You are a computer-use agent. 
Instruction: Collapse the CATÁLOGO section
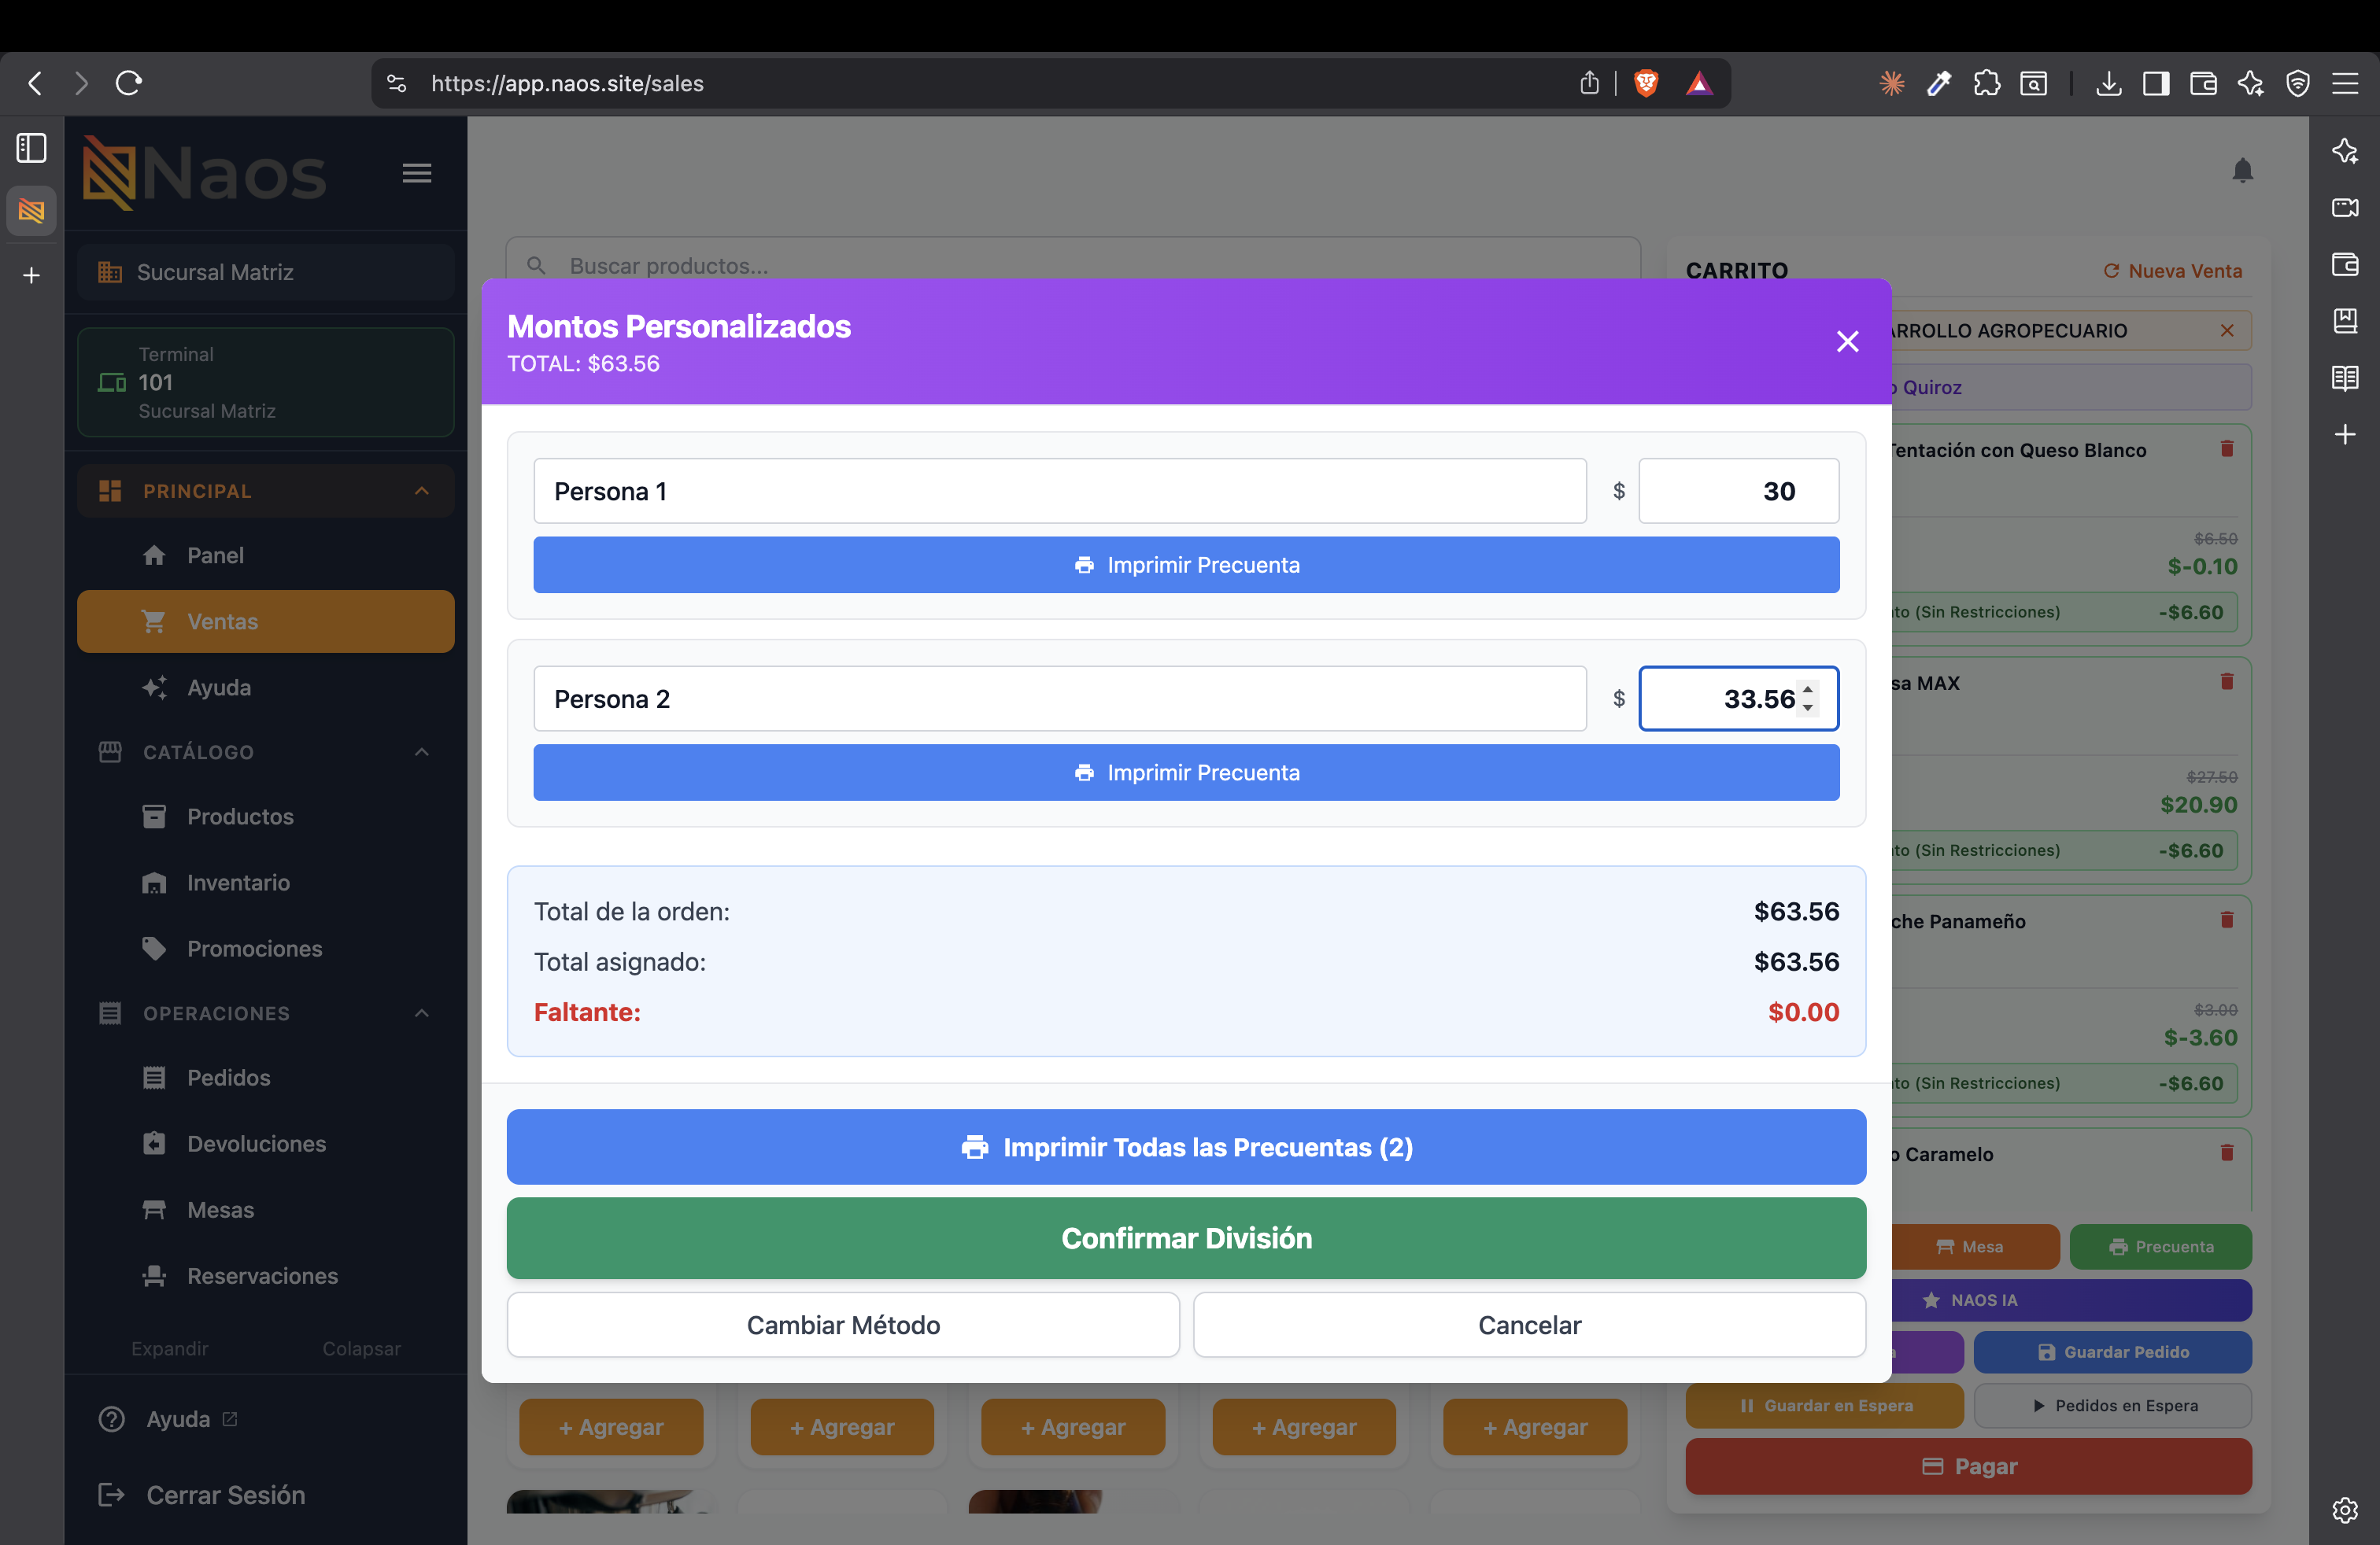(421, 751)
